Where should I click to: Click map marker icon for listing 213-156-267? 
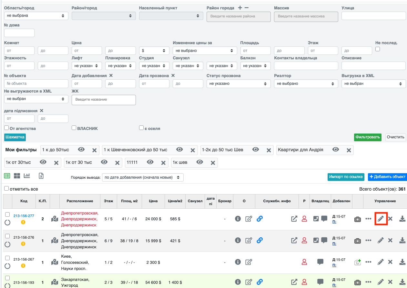click(55, 262)
